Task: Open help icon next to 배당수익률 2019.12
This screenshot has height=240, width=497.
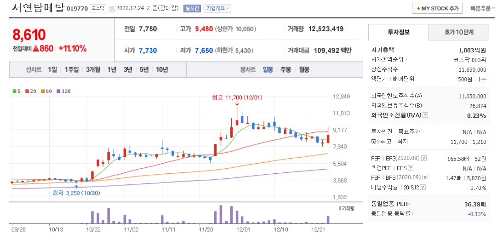Action: coord(423,188)
